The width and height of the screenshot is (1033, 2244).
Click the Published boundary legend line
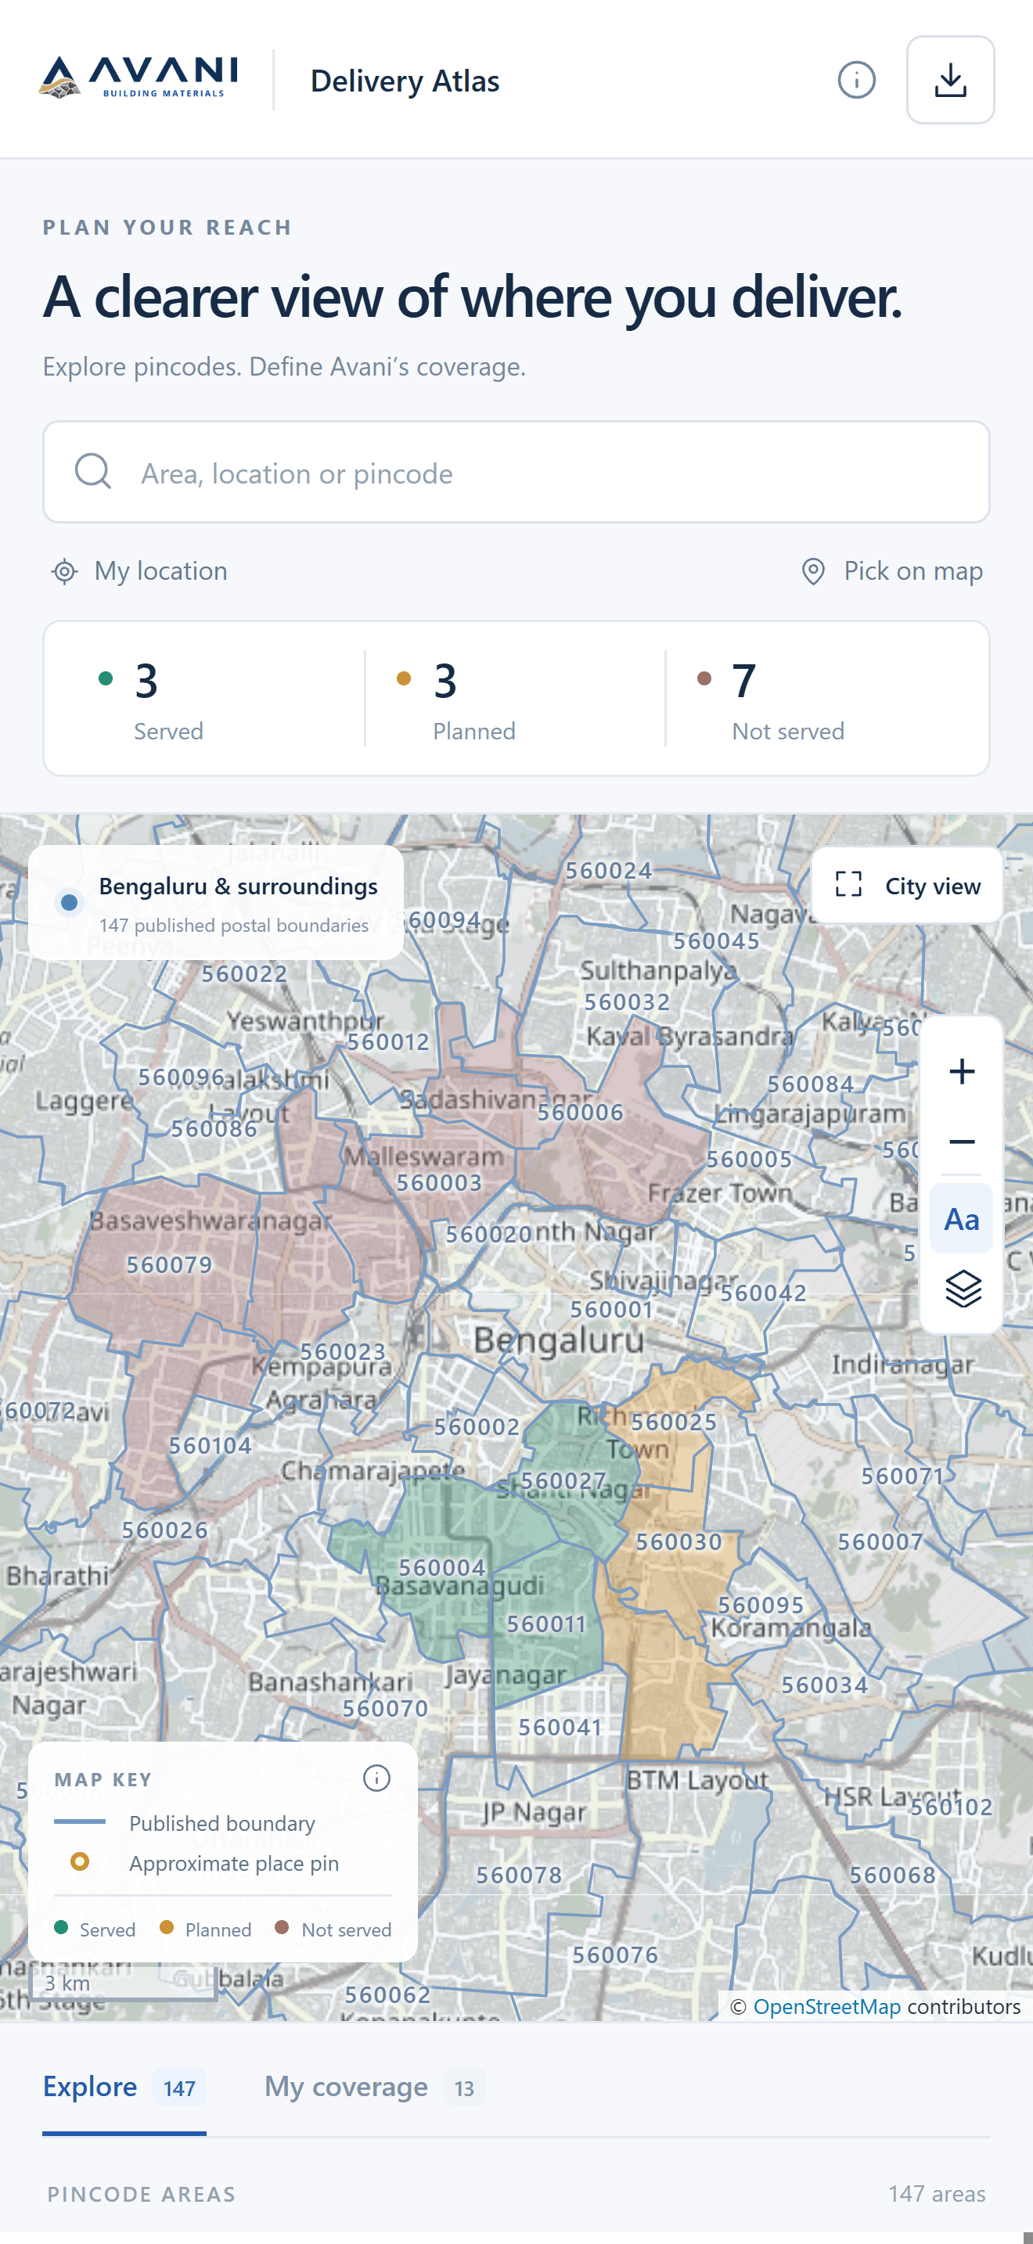(79, 1821)
